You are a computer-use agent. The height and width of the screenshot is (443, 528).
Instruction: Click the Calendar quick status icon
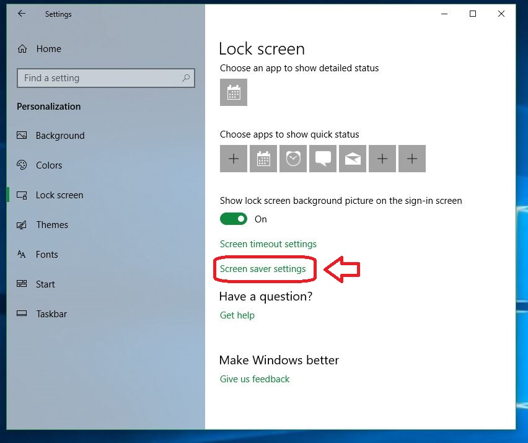(263, 159)
